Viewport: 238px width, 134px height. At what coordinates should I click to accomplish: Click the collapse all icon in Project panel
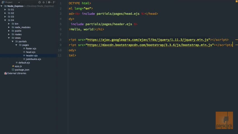coord(44,2)
